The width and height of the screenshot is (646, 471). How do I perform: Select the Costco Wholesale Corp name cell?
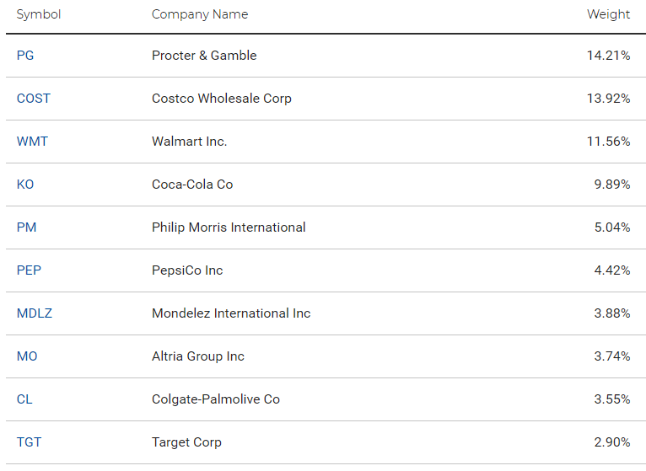(x=222, y=99)
